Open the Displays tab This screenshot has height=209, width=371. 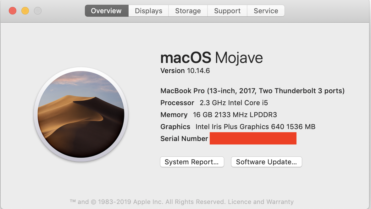(148, 11)
